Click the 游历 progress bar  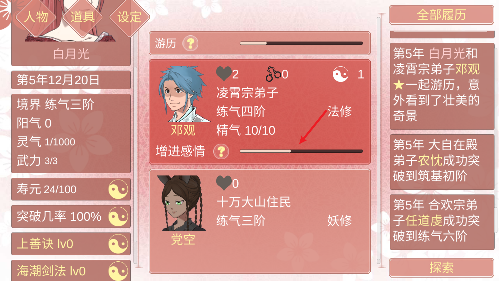[x=301, y=43]
